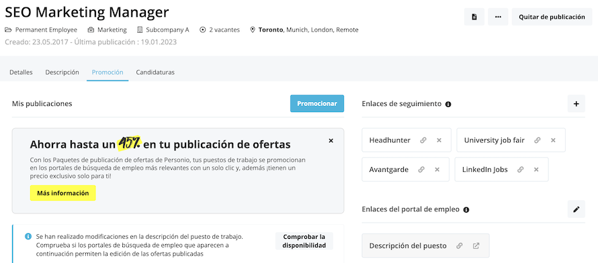598x263 pixels.
Task: Remove the Avantgarde tracking link
Action: click(x=437, y=170)
